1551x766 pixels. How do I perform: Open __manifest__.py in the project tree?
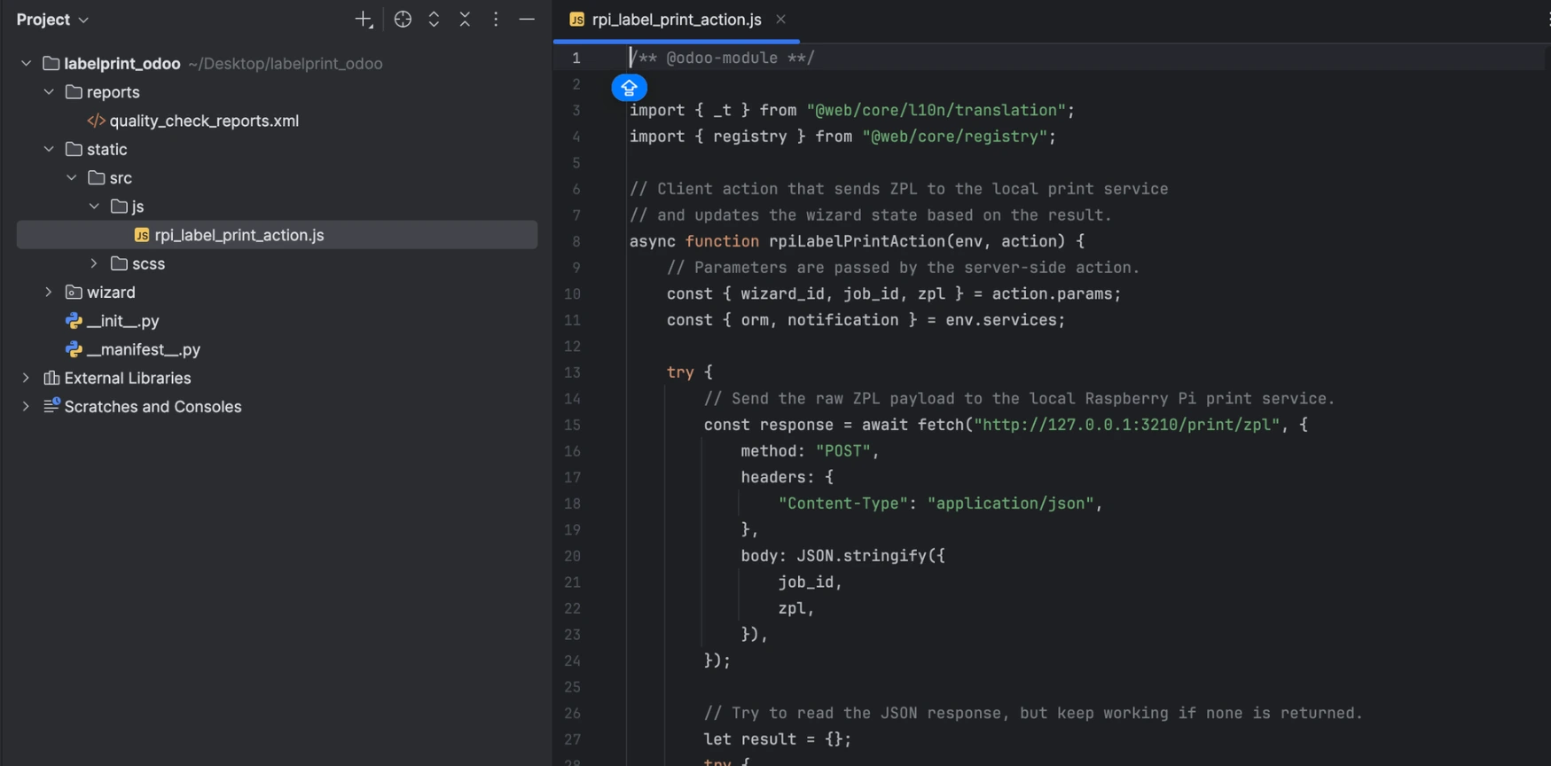143,349
